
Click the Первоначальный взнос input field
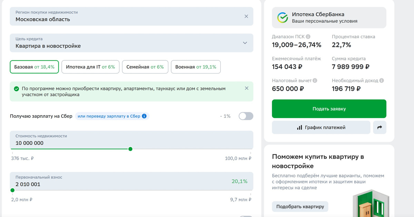pyautogui.click(x=131, y=181)
